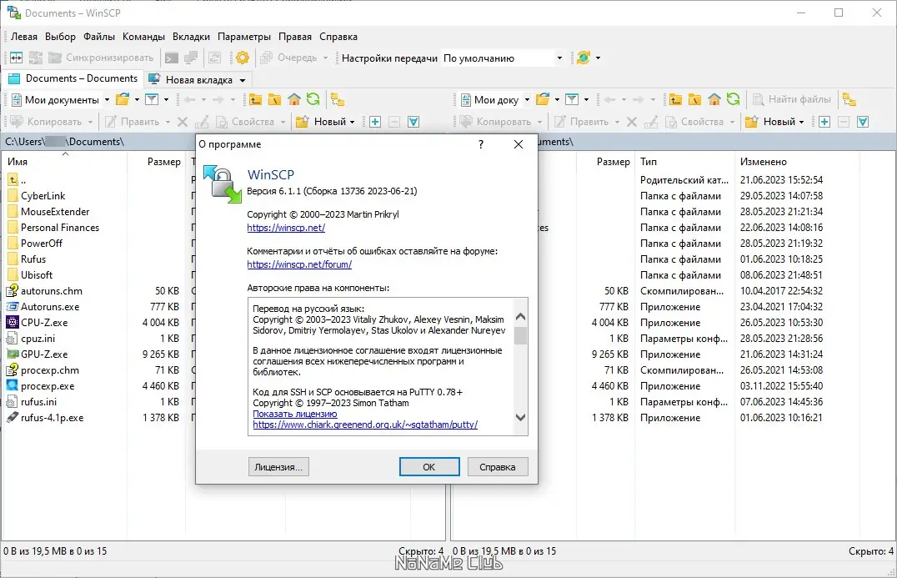Refresh the right panel directory
The height and width of the screenshot is (578, 897).
pyautogui.click(x=734, y=99)
